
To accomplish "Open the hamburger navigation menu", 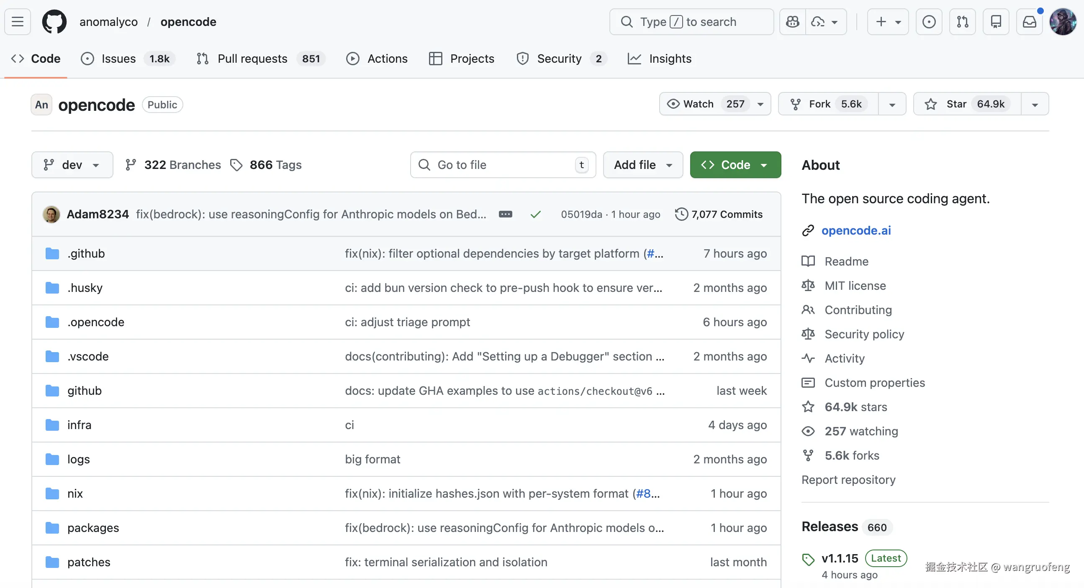I will tap(17, 21).
